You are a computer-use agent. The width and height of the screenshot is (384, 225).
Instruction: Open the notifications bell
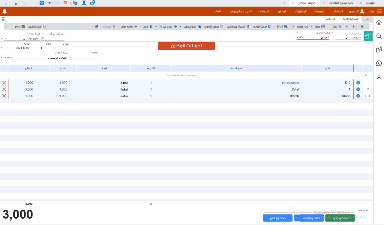4,11
